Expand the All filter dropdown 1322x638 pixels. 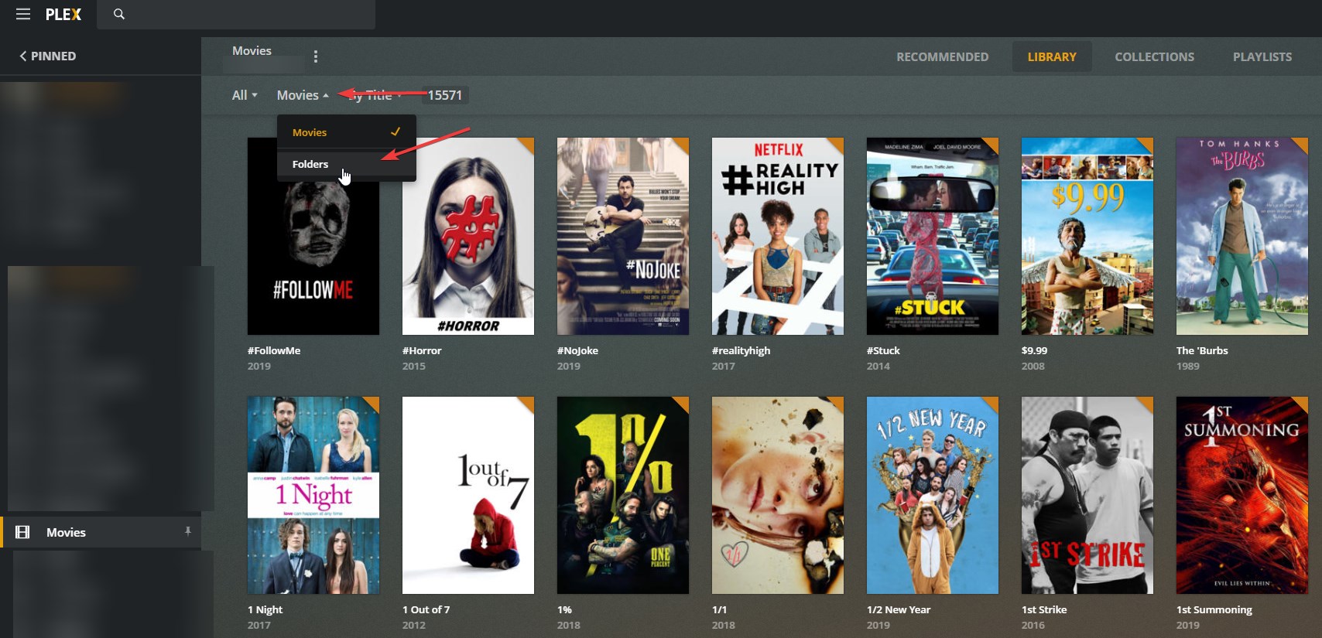tap(245, 95)
